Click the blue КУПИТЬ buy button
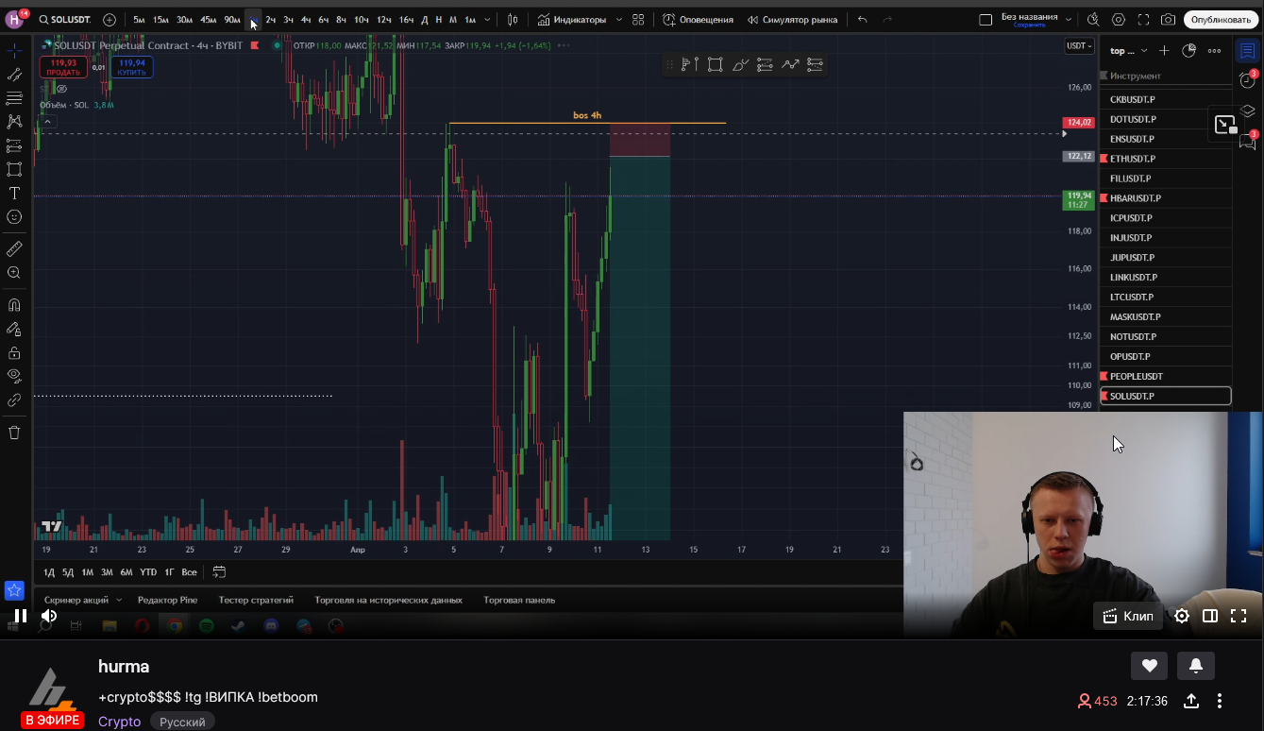The height and width of the screenshot is (731, 1264). click(131, 67)
